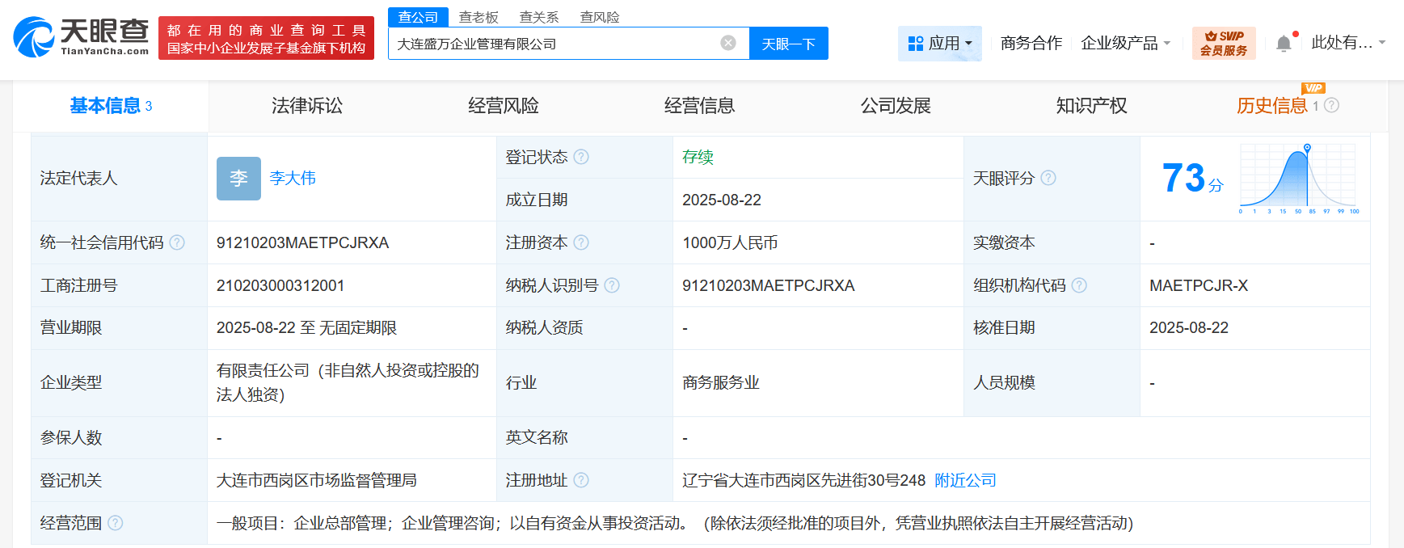Click the 商务服务业 industry value
1404x548 pixels.
coord(721,382)
